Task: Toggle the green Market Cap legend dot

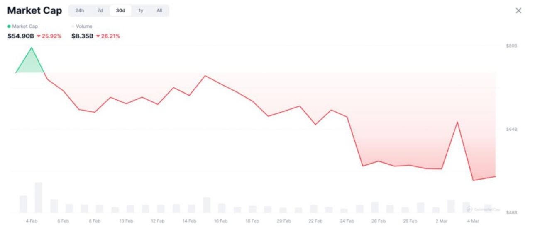Action: [9, 26]
